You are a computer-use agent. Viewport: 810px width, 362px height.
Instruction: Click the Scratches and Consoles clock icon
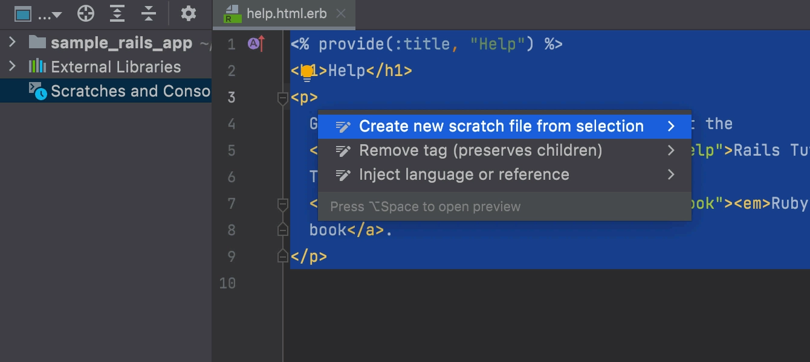pos(37,91)
